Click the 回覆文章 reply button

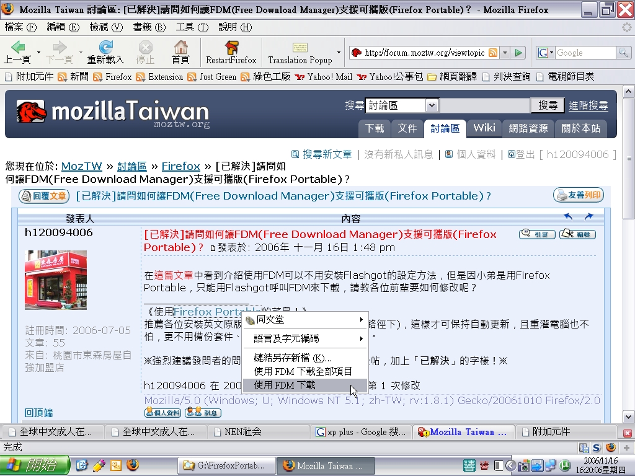[44, 196]
